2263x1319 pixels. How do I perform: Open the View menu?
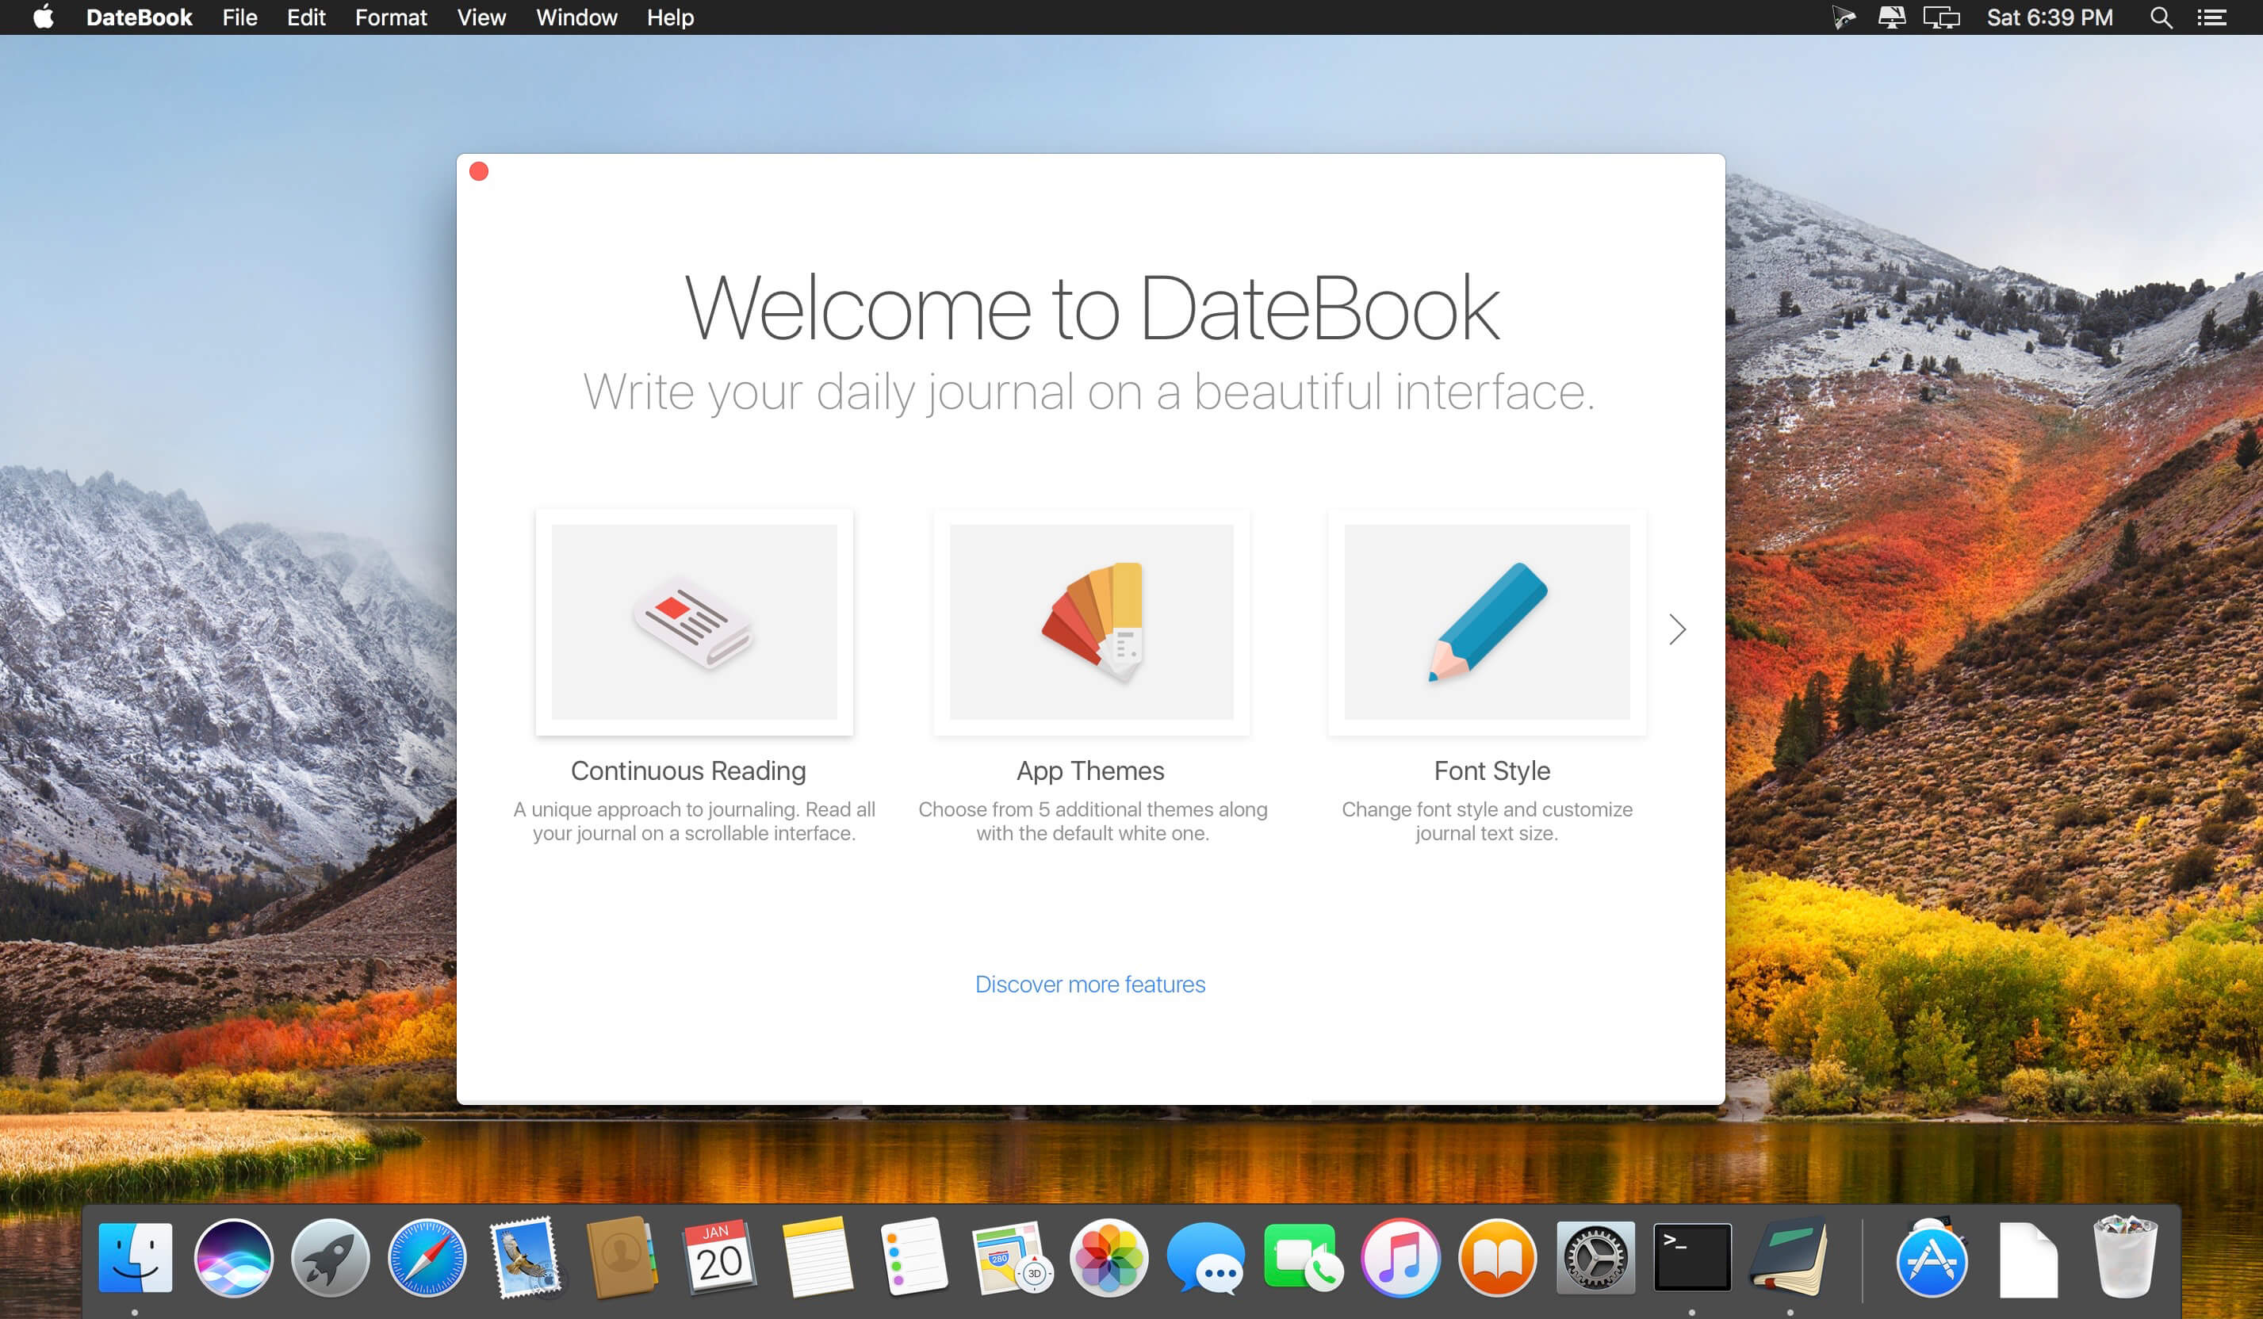coord(481,17)
